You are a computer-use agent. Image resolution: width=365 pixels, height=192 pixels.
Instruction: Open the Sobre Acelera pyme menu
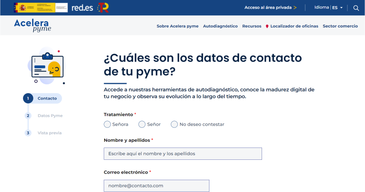pyautogui.click(x=178, y=26)
